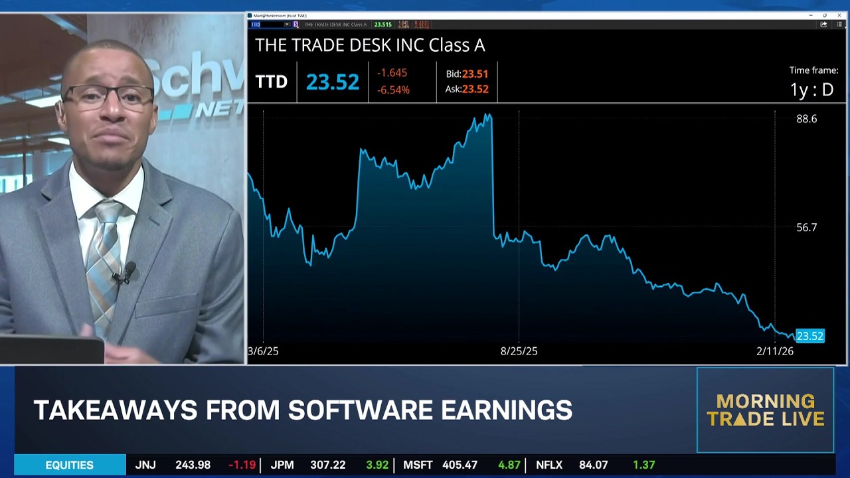Click the 1y : D time frame label
The image size is (850, 478).
point(811,90)
